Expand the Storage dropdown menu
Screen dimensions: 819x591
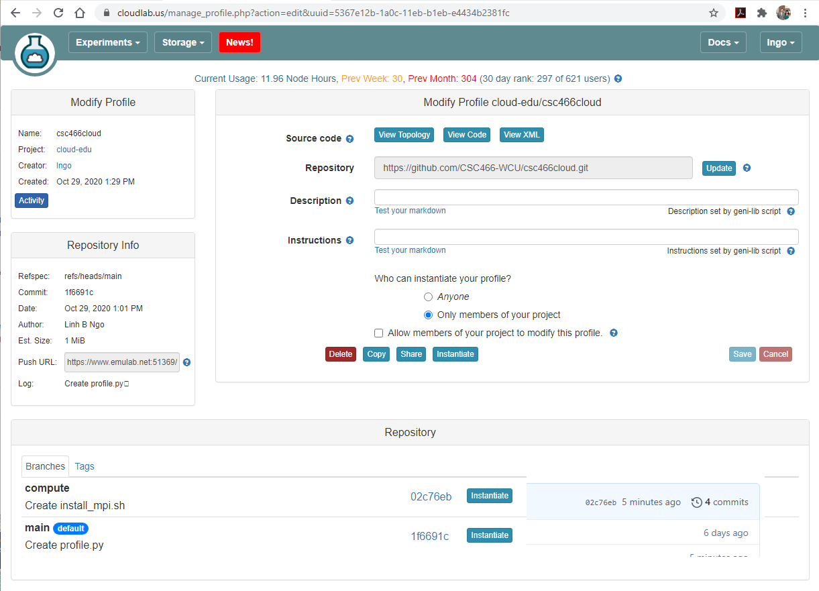click(x=182, y=42)
